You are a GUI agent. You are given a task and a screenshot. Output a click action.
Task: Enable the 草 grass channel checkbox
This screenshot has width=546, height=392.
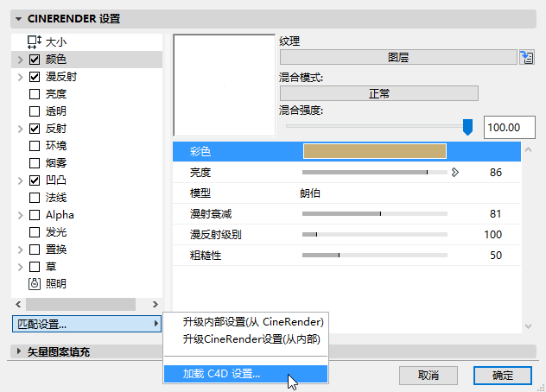tap(35, 267)
